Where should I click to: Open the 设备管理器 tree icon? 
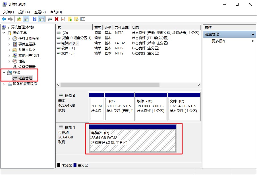(x=15, y=67)
